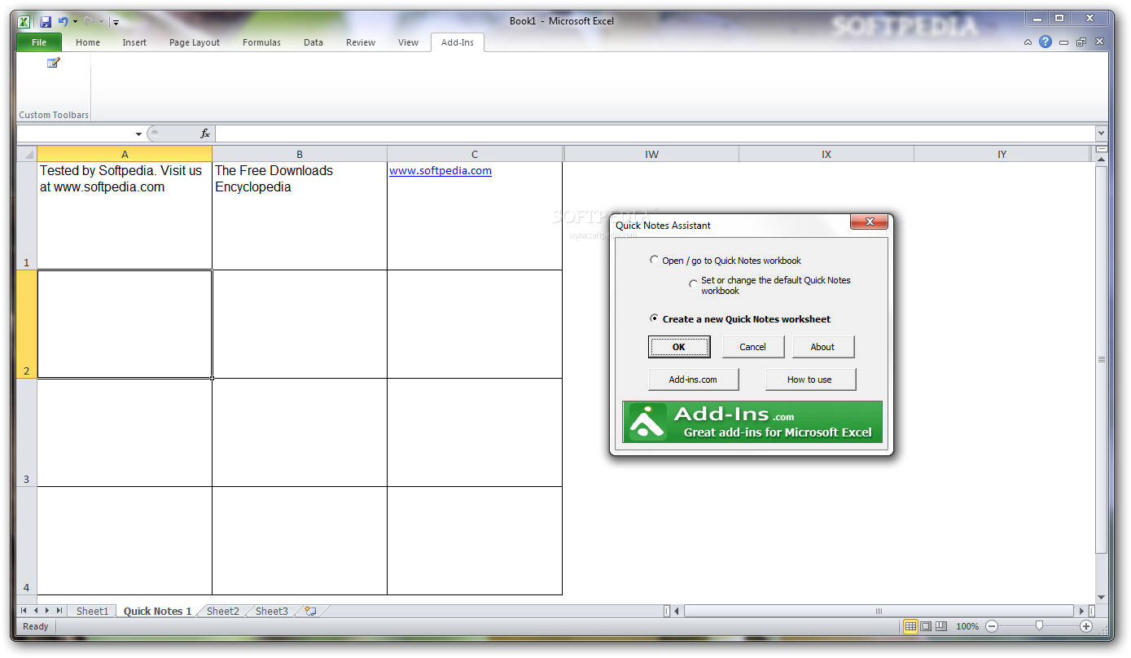Select Create a new Quick Notes worksheet
Image resolution: width=1131 pixels, height=658 pixels.
(740, 319)
